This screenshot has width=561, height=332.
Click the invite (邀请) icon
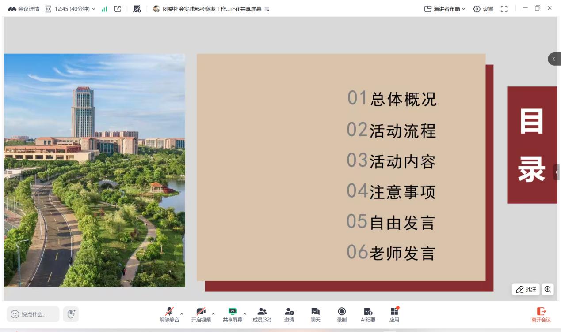tap(289, 314)
